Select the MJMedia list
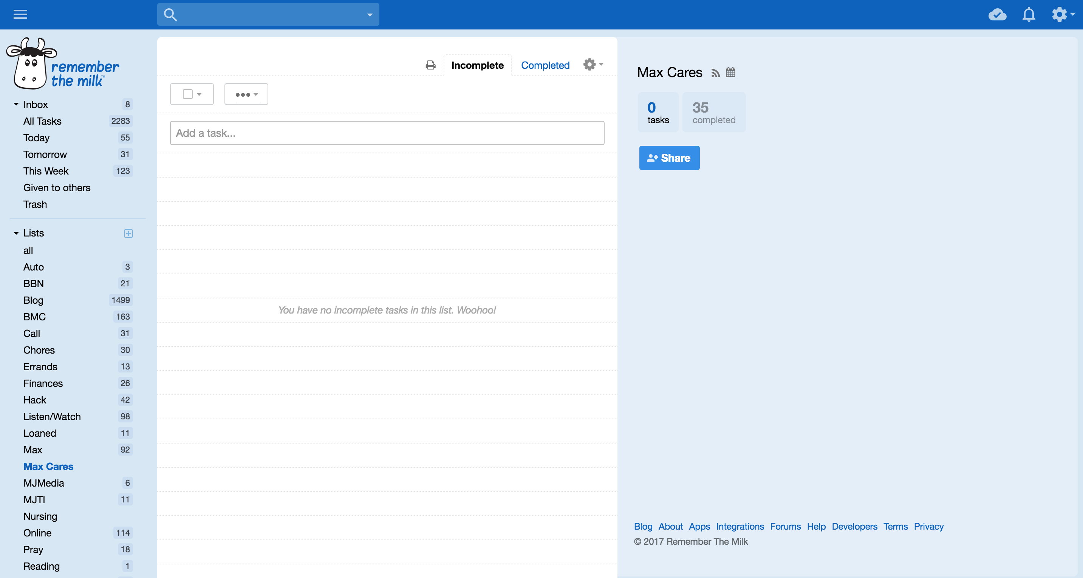 (44, 483)
